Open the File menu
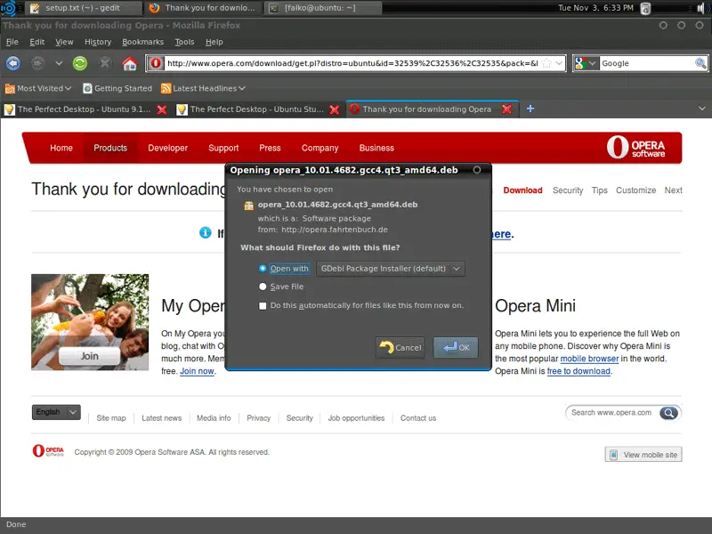712x534 pixels. (x=12, y=42)
